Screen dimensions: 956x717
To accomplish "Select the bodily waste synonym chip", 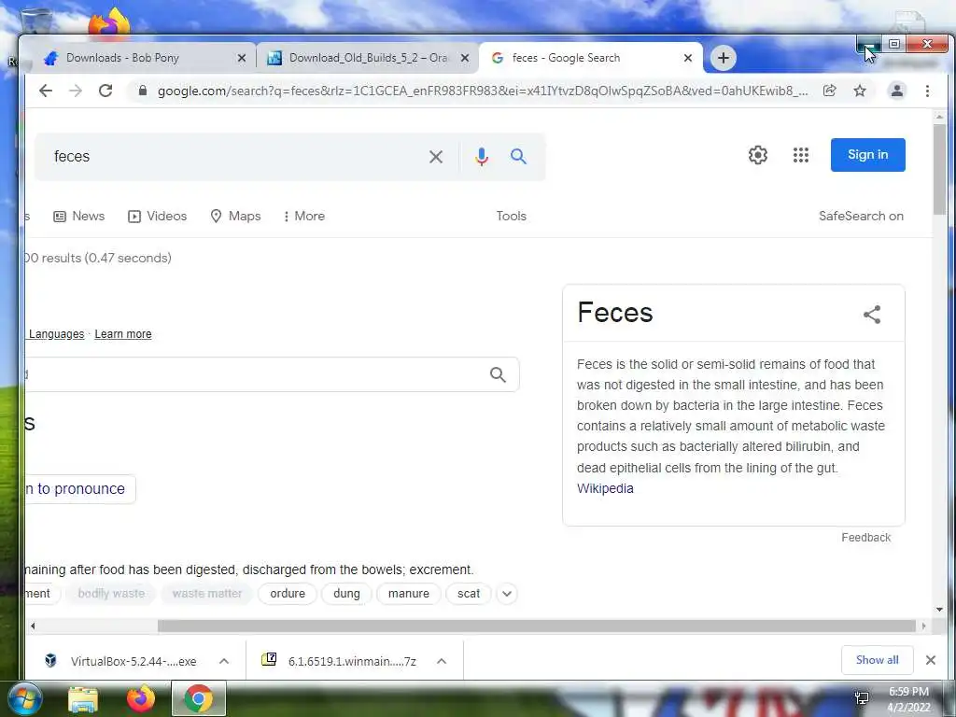I will click(111, 593).
